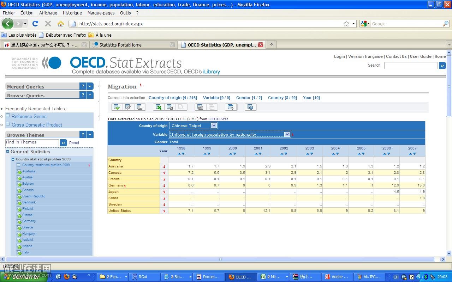This screenshot has height=282, width=452.
Task: Open the Variable dropdown for inflows
Action: (x=287, y=134)
